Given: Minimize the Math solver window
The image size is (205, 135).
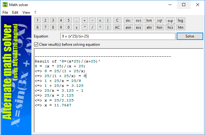Looking at the screenshot, I should tap(170, 5).
